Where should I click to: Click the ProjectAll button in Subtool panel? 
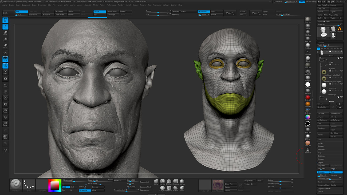click(x=323, y=166)
